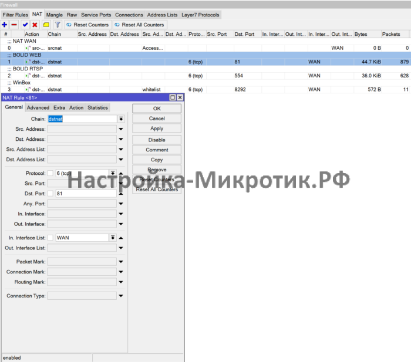Expand the Dst. Address field
The width and height of the screenshot is (411, 362).
[x=121, y=139]
